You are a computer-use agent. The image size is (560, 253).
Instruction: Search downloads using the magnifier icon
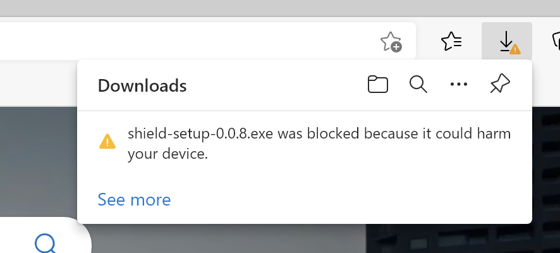[x=418, y=84]
